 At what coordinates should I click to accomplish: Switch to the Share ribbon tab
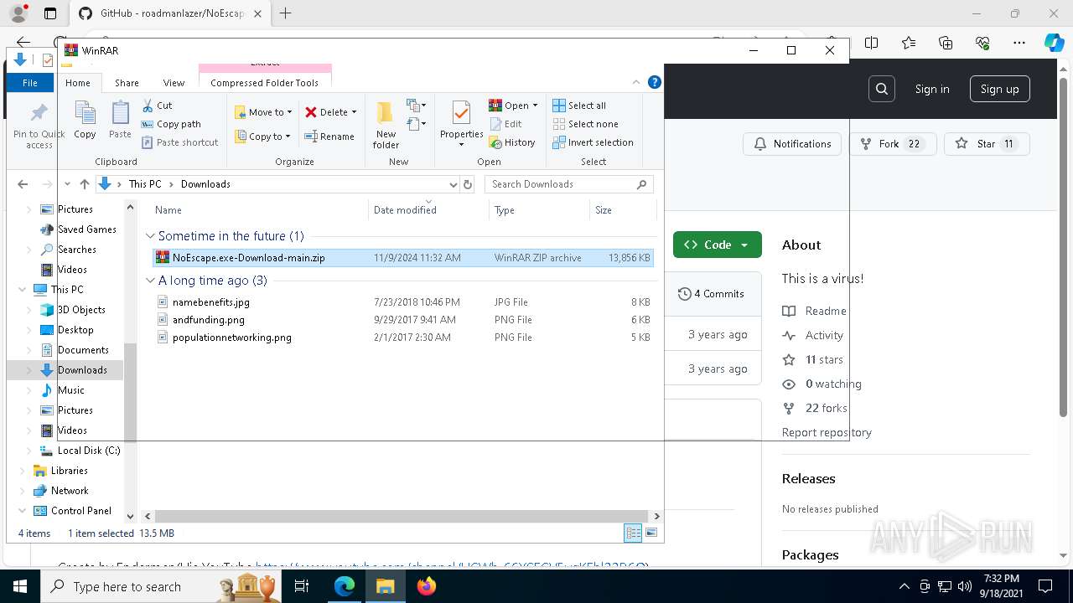127,83
